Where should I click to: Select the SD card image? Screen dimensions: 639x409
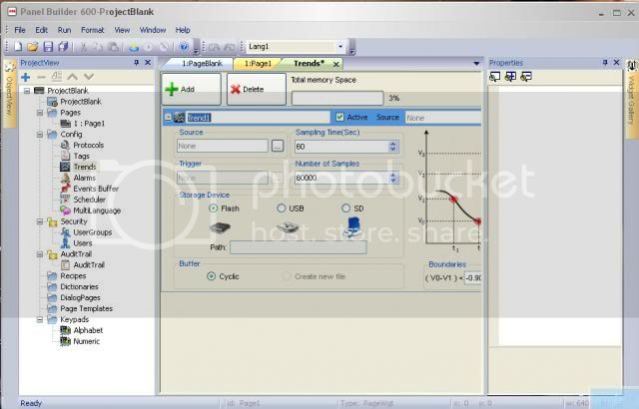point(351,227)
